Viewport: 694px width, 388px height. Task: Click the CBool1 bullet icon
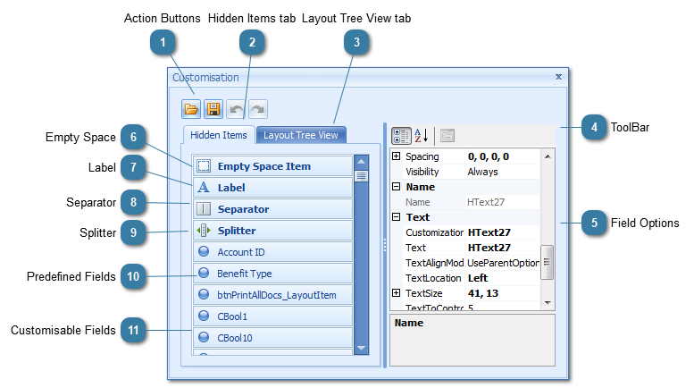click(204, 316)
